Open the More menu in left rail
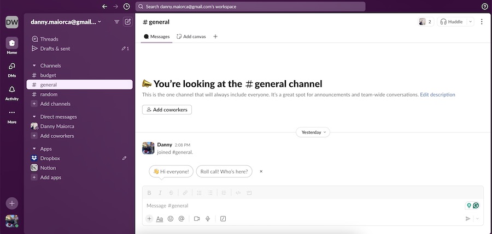 click(x=12, y=116)
